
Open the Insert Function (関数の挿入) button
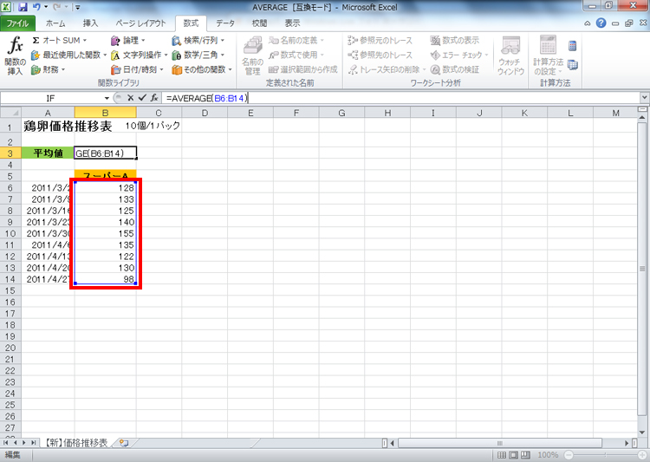(15, 56)
